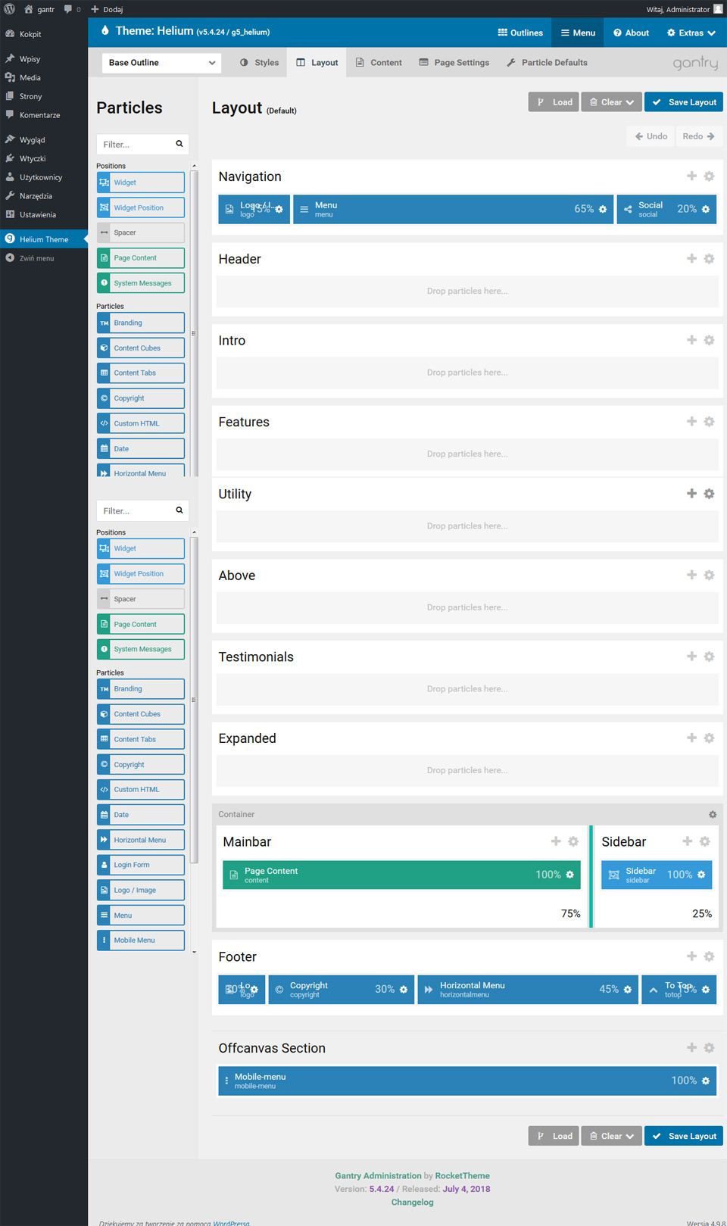The height and width of the screenshot is (1226, 727).
Task: Open settings gear for Intro section
Action: tap(709, 341)
